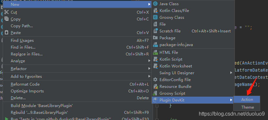Select Rebuild '...9.BaseLibraryPlugin' entry
Image resolution: width=268 pixels, height=120 pixels.
(77, 113)
